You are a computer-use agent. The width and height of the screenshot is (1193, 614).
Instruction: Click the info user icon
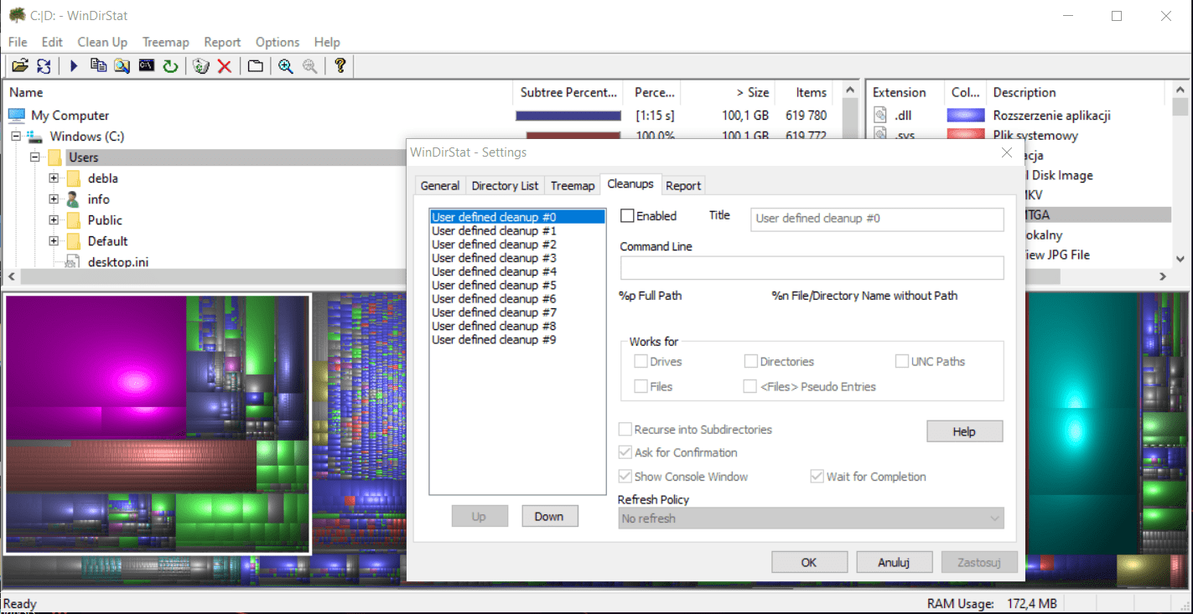(73, 199)
